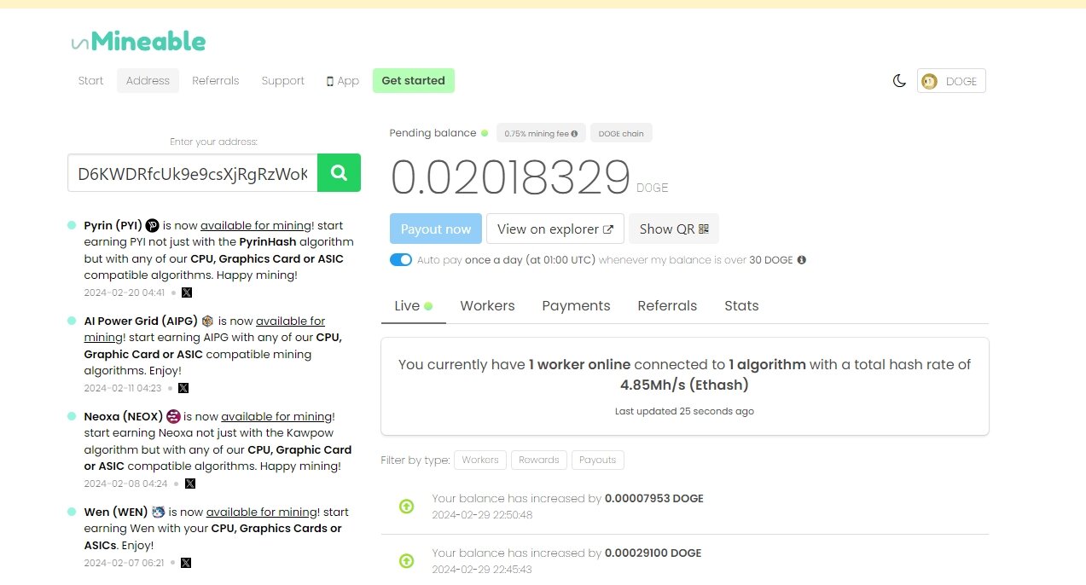Screen dimensions: 1086x585
Task: Open the DOGE coin selector
Action: click(x=951, y=81)
